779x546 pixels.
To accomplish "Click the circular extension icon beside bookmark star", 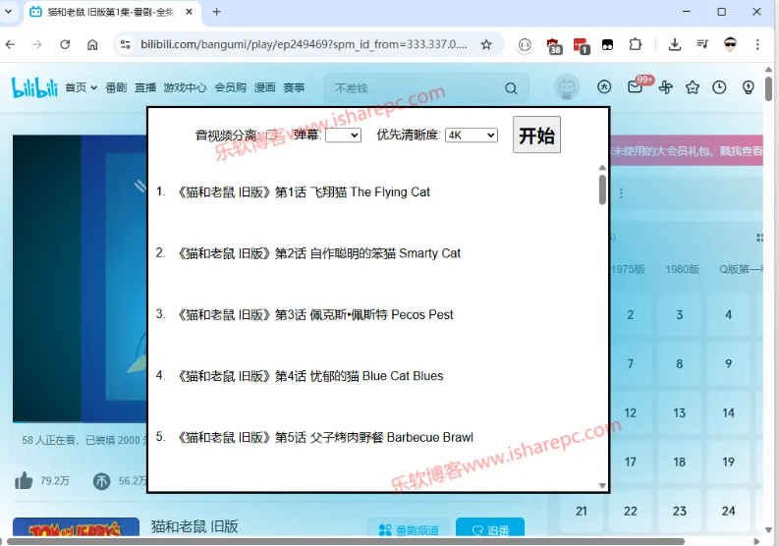I will click(x=525, y=45).
